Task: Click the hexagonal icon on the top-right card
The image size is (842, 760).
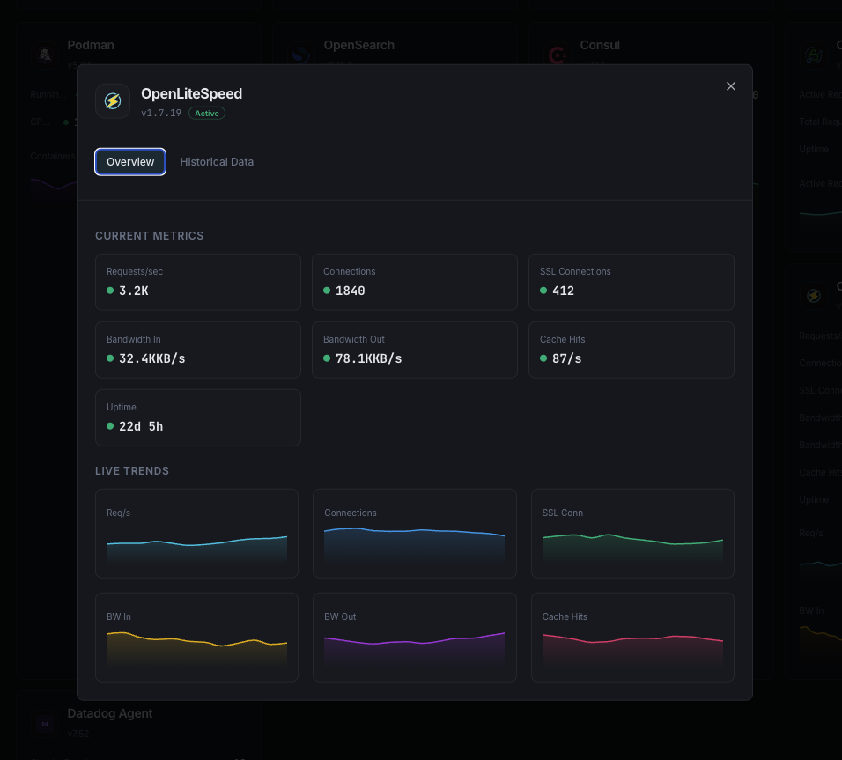Action: [x=813, y=54]
